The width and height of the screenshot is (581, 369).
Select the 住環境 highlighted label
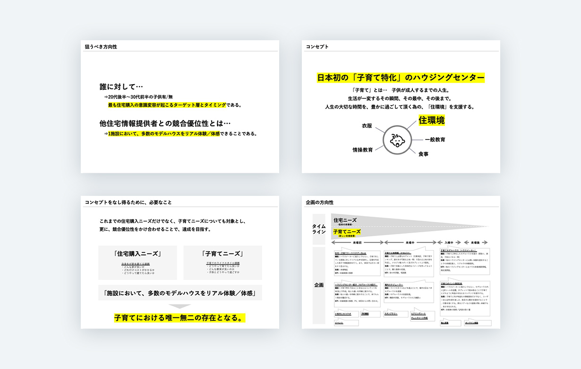tap(431, 121)
